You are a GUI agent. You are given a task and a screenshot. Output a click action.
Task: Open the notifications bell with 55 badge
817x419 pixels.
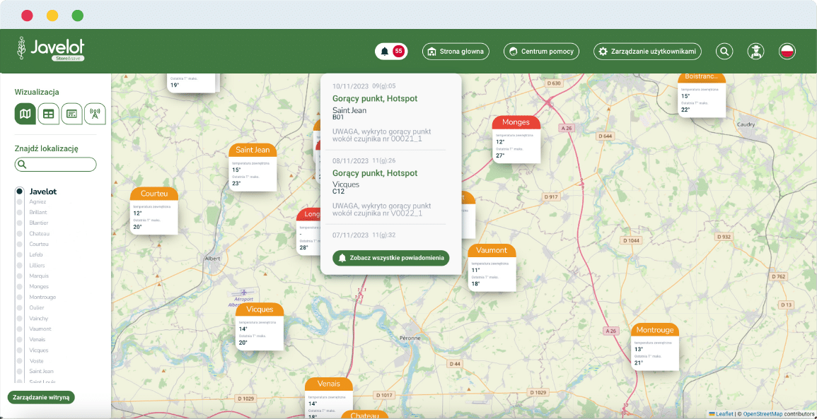tap(391, 52)
